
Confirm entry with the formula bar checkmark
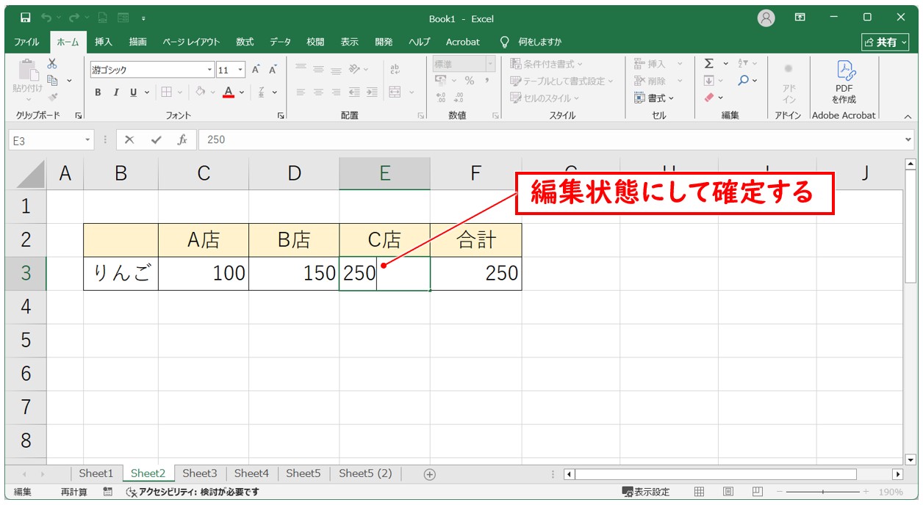155,139
